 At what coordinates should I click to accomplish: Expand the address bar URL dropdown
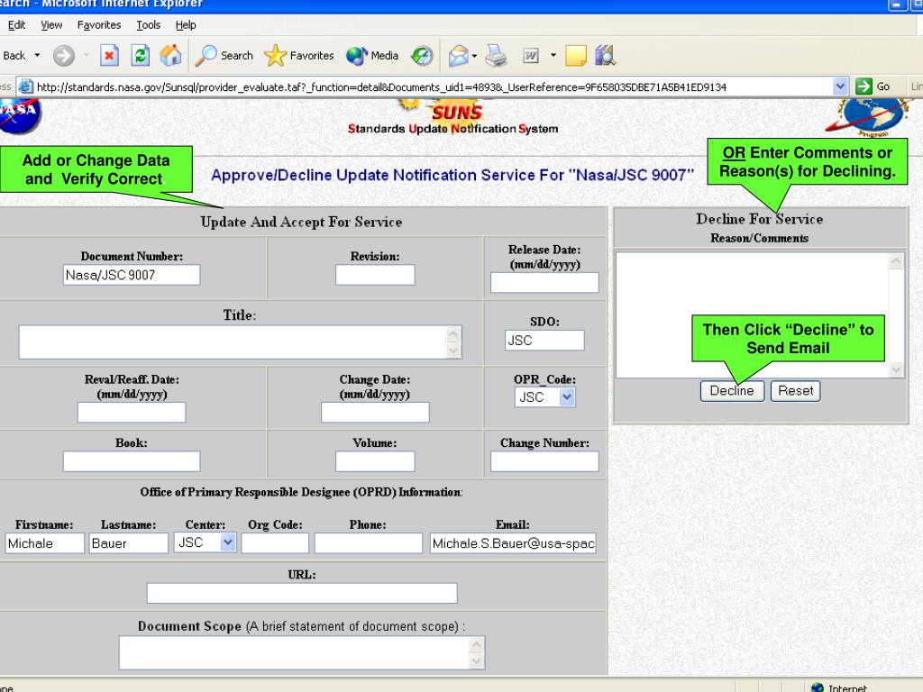840,86
